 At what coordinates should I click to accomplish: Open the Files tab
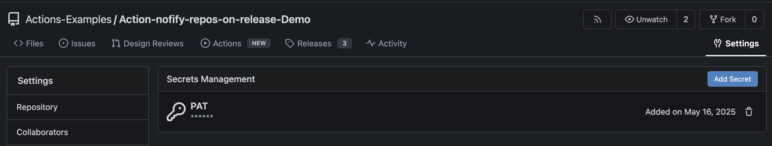29,43
